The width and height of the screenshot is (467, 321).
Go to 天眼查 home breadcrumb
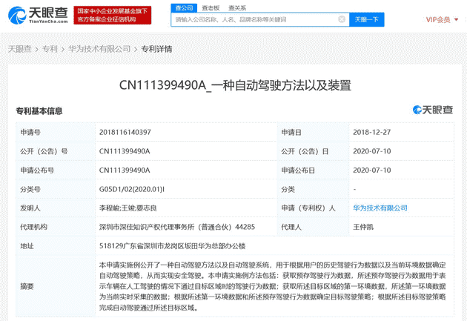point(19,49)
